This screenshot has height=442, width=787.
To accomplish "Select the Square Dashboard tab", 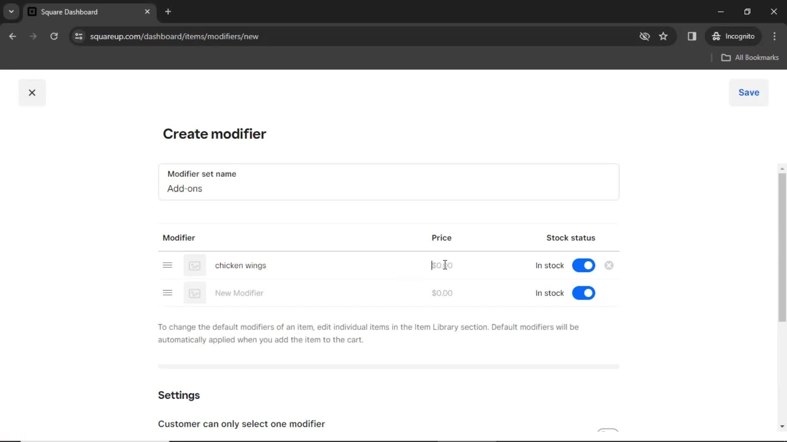I will [89, 12].
